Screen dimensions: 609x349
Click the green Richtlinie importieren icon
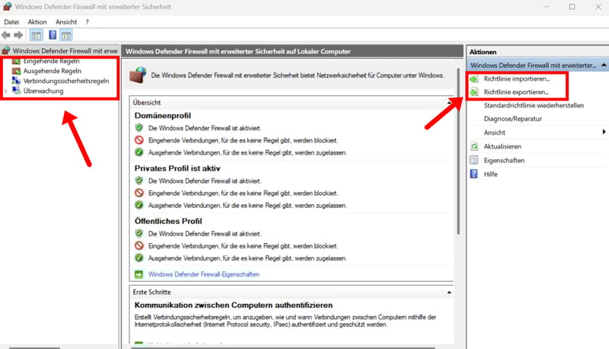[x=473, y=79]
